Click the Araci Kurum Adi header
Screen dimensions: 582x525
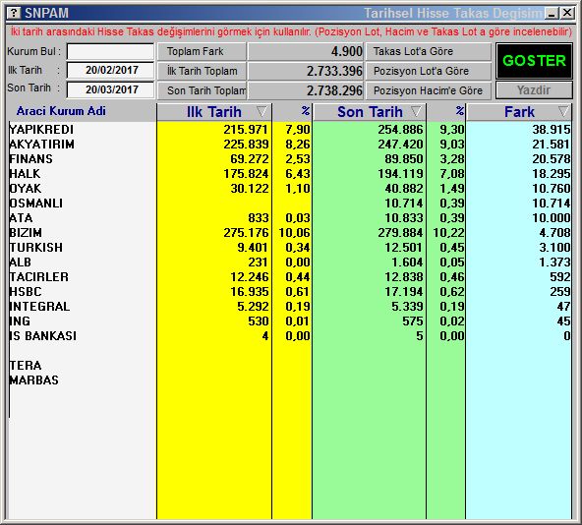[61, 111]
